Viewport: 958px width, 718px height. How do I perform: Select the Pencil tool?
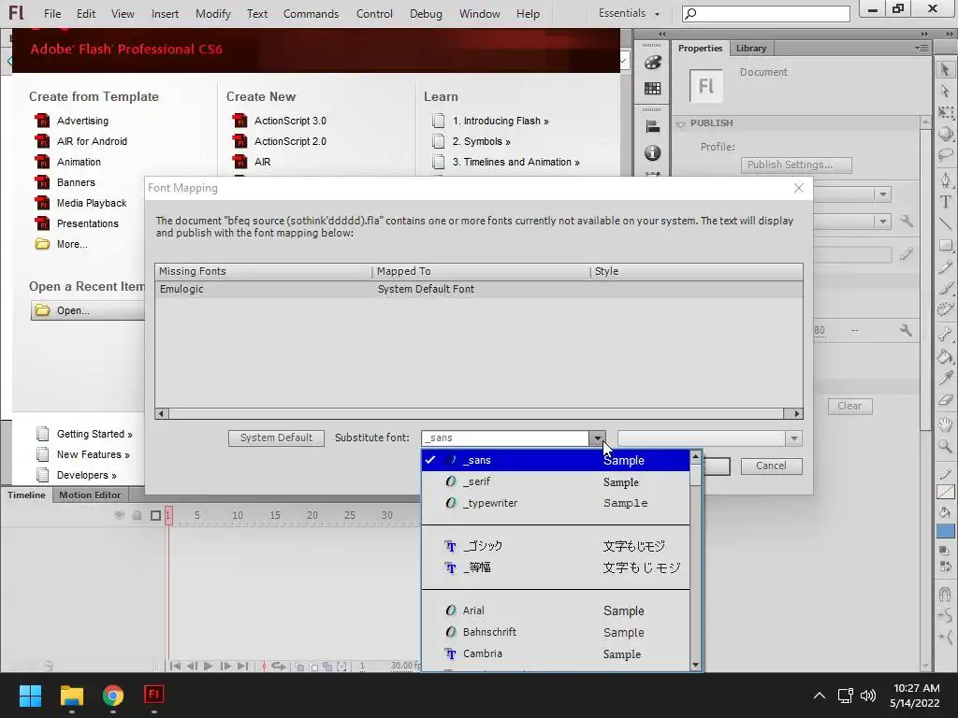945,266
